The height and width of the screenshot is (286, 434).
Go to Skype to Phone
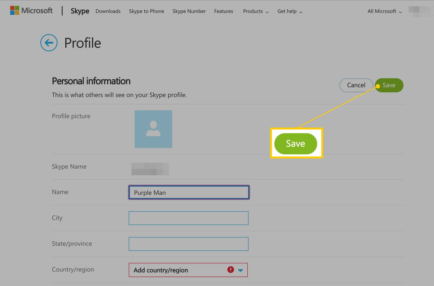point(146,11)
